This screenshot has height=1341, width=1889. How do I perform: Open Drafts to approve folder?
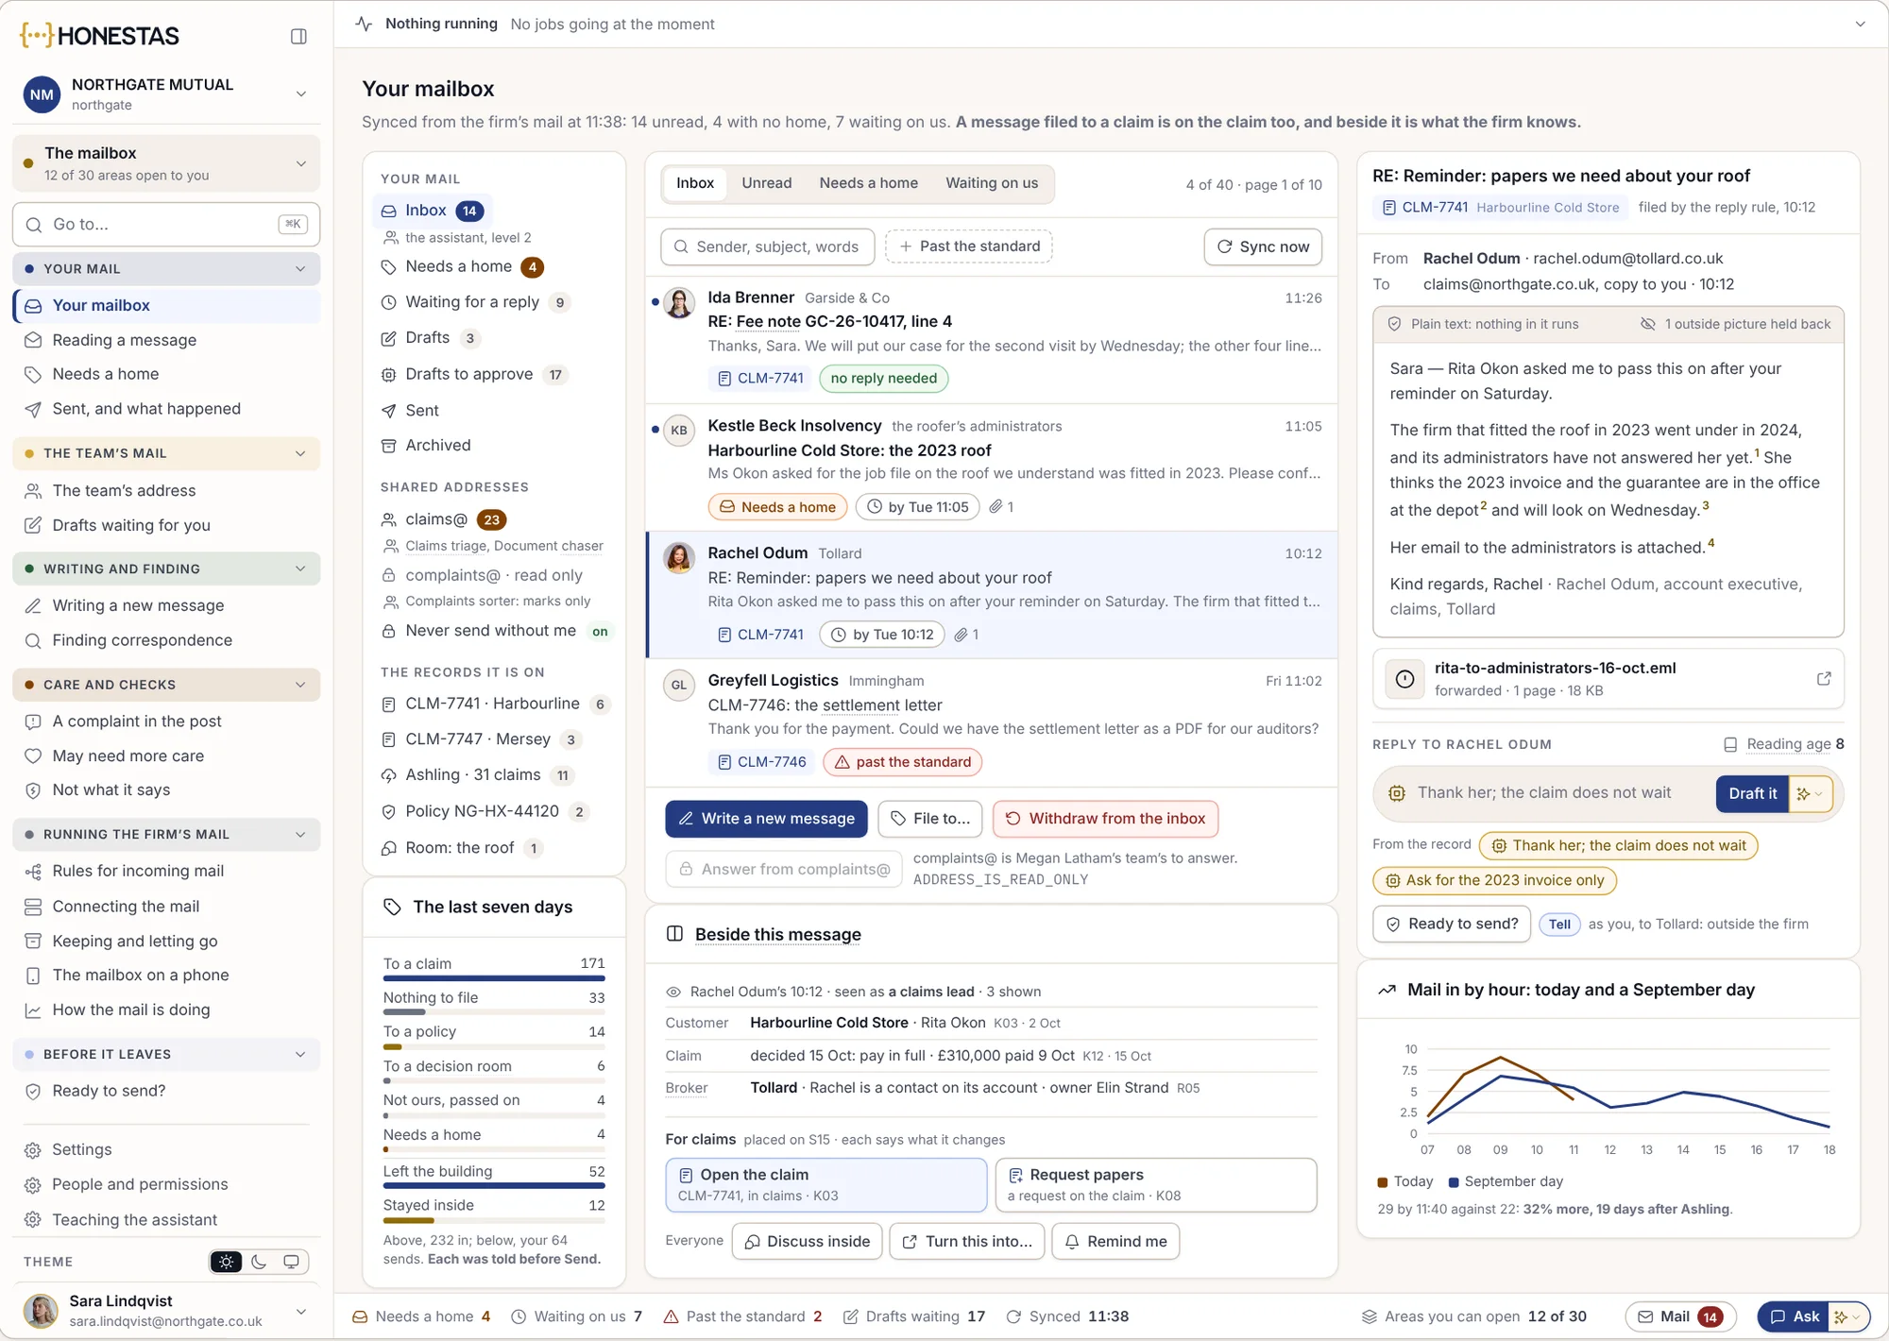coord(473,375)
